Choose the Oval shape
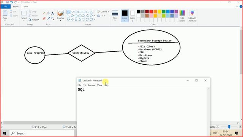 [76, 12]
